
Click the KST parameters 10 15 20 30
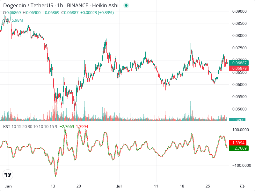coord(22,126)
